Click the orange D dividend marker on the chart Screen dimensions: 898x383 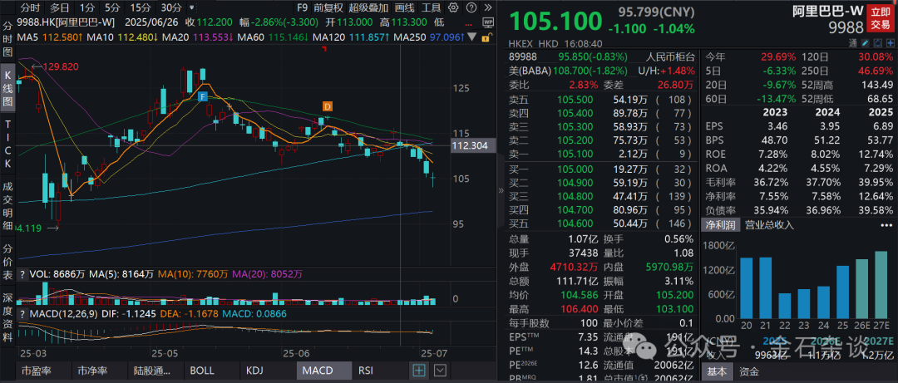327,106
